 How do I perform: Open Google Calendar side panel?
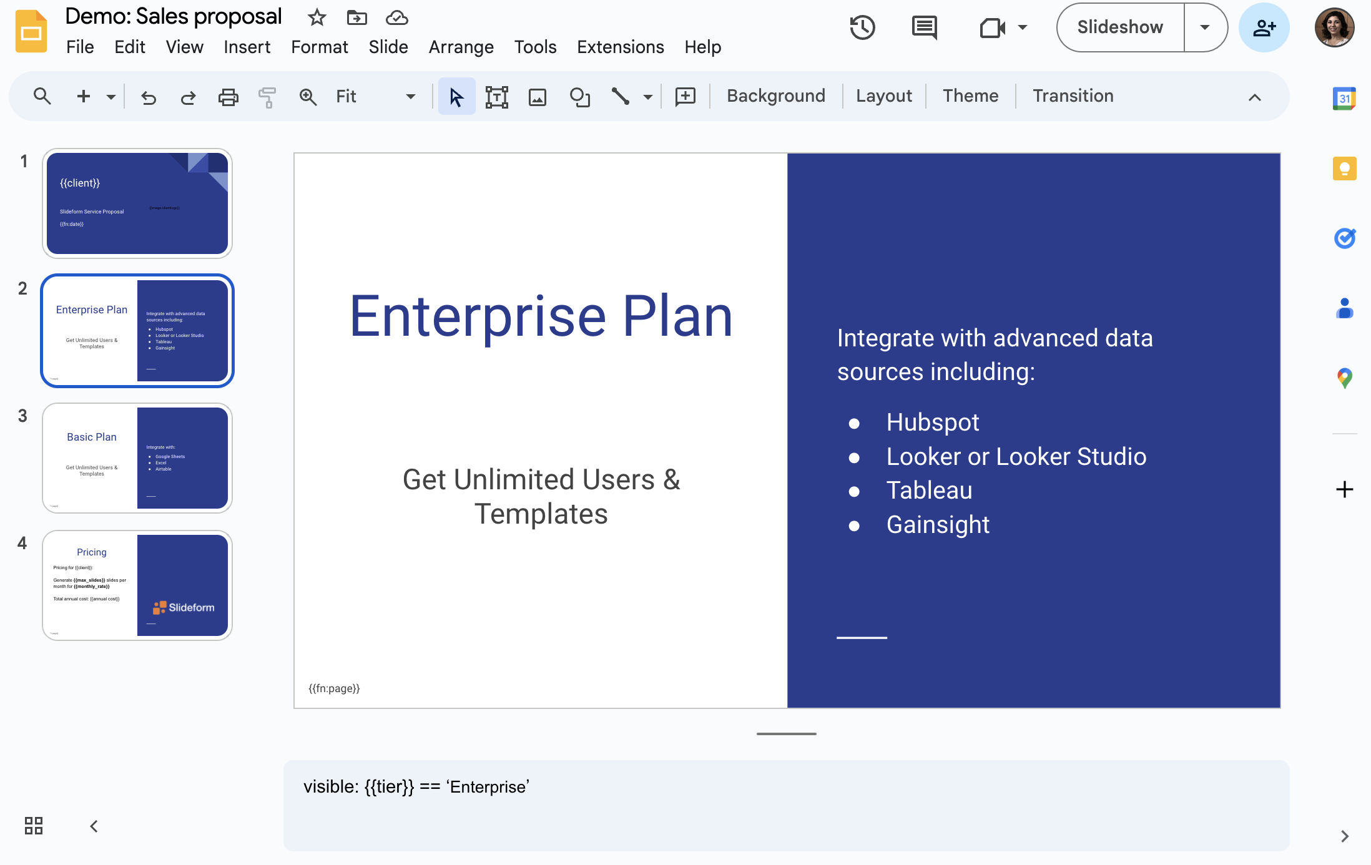pos(1344,99)
